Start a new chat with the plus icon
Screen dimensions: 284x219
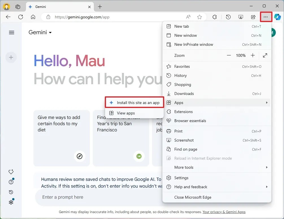click(x=11, y=57)
